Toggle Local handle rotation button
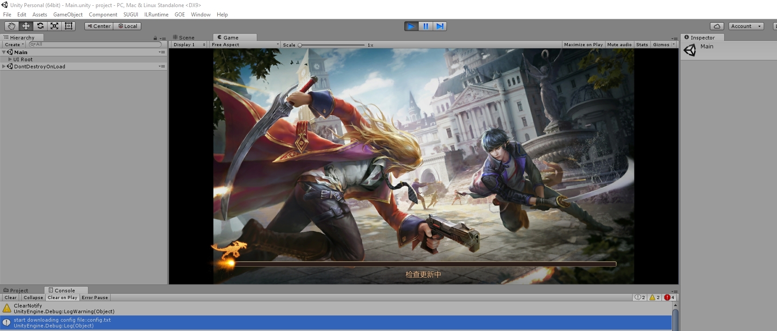This screenshot has height=331, width=777. point(128,26)
